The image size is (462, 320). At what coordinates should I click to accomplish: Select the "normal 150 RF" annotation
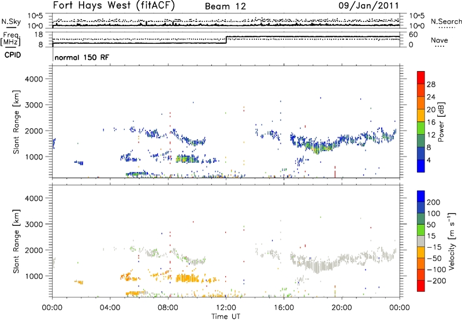(x=81, y=57)
